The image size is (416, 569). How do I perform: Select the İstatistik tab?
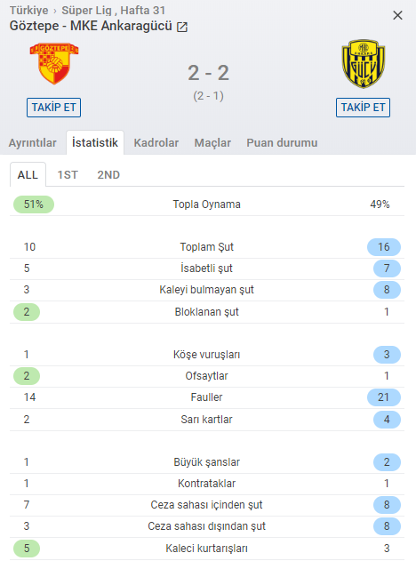pos(95,142)
